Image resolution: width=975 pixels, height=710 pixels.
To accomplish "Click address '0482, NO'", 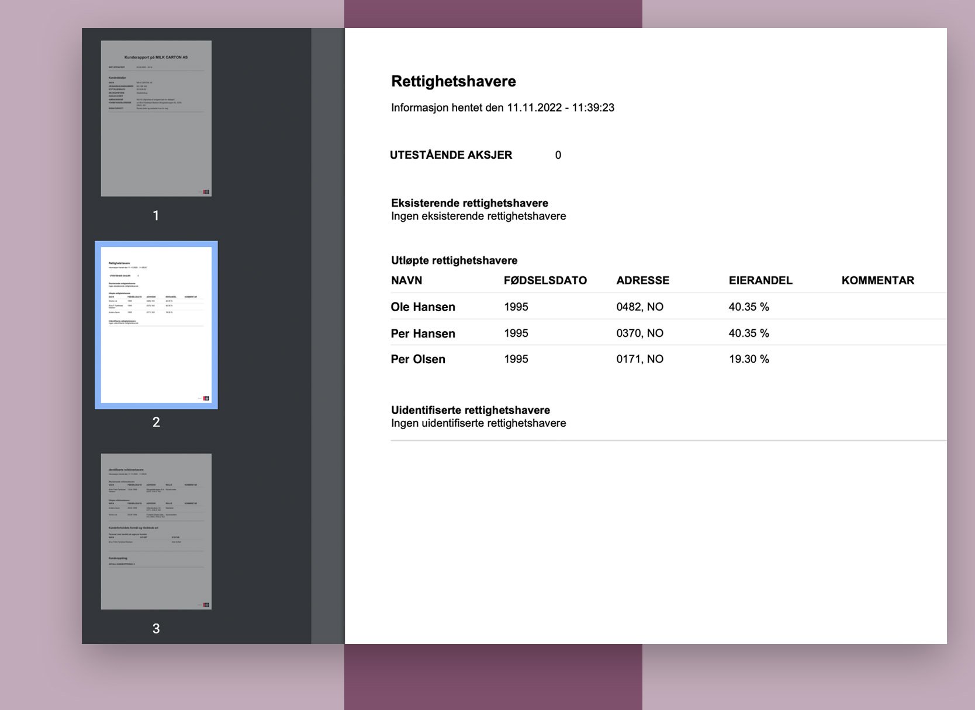I will tap(640, 307).
